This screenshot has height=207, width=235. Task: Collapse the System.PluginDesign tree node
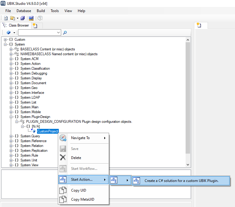[11, 117]
